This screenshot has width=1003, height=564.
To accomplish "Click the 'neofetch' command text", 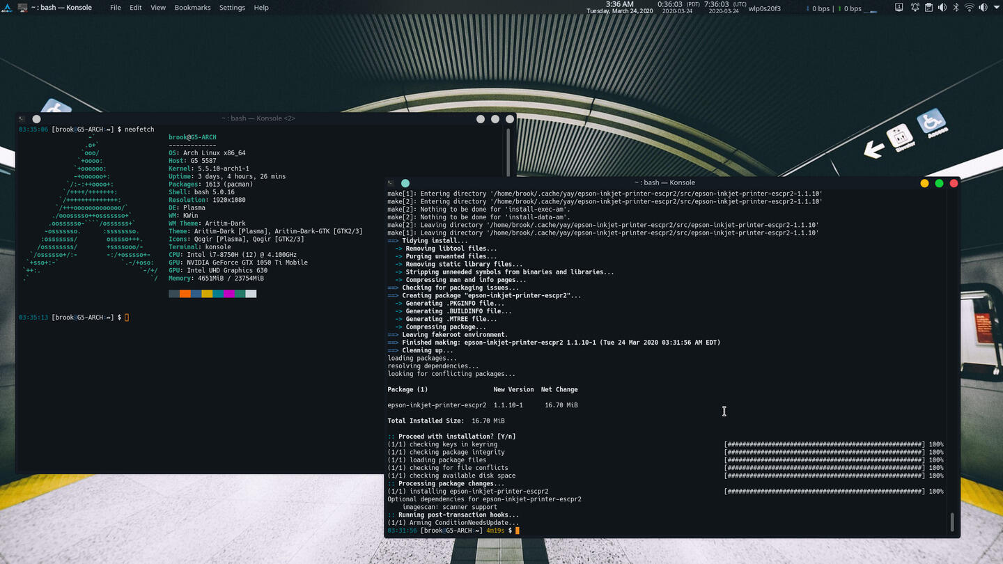I will click(139, 130).
